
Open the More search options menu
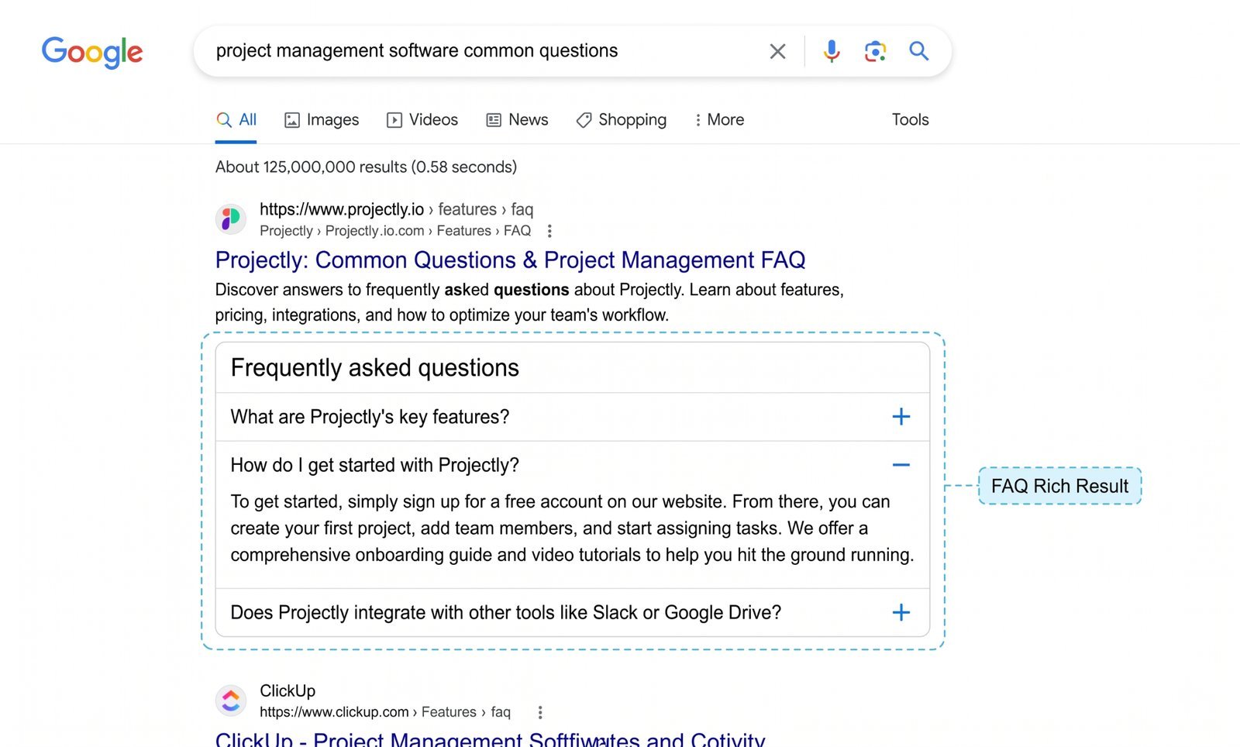(719, 120)
